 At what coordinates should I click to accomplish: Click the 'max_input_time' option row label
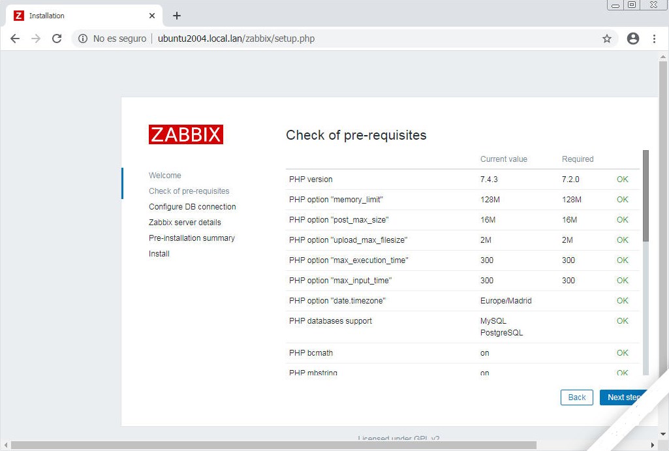[x=340, y=281]
